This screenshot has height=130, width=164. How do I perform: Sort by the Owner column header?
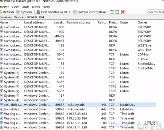tap(146, 22)
